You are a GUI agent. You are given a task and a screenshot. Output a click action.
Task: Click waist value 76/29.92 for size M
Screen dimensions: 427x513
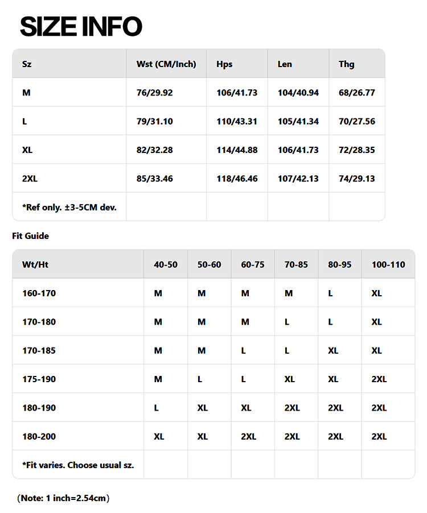click(154, 93)
